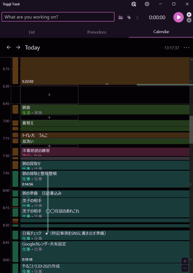Image resolution: width=193 pixels, height=273 pixels.
Task: Zoom in the calendar with plus button
Action: 185,261
